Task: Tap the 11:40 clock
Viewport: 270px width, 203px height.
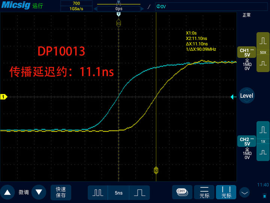Action: [x=263, y=185]
